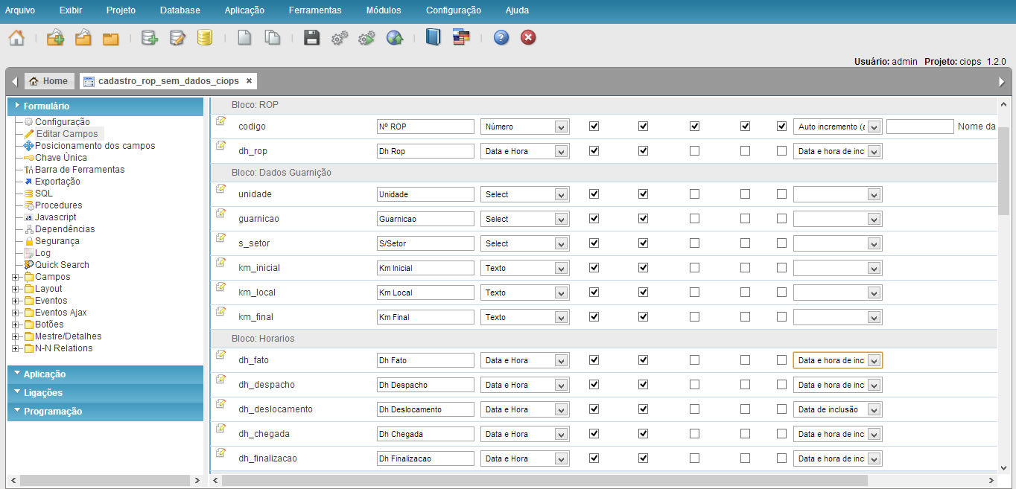The height and width of the screenshot is (489, 1016).
Task: Click the Km Local label input field
Action: pos(425,293)
